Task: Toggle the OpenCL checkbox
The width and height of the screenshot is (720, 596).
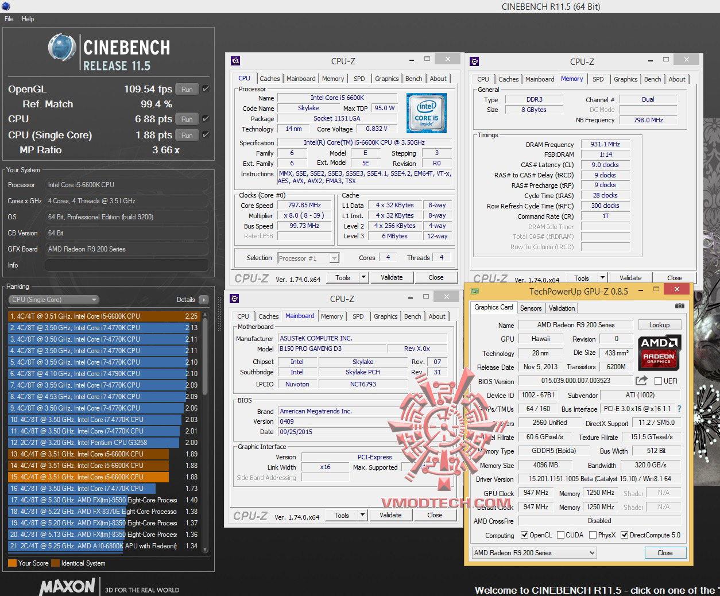Action: pyautogui.click(x=524, y=535)
